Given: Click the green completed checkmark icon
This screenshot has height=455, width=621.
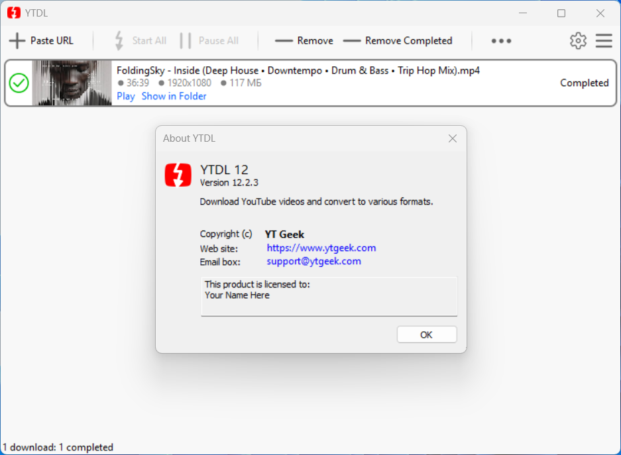Looking at the screenshot, I should coord(19,83).
